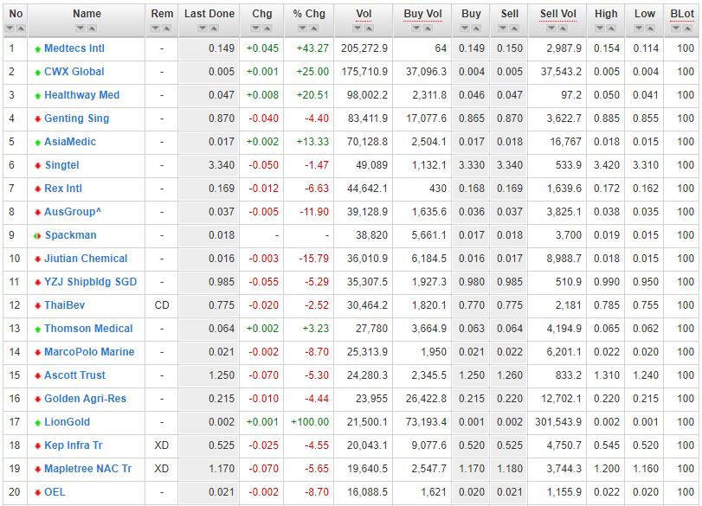Sort Buy Vol descending arrow
The image size is (702, 506).
click(416, 29)
